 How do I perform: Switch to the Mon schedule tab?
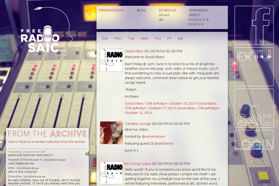118,38
